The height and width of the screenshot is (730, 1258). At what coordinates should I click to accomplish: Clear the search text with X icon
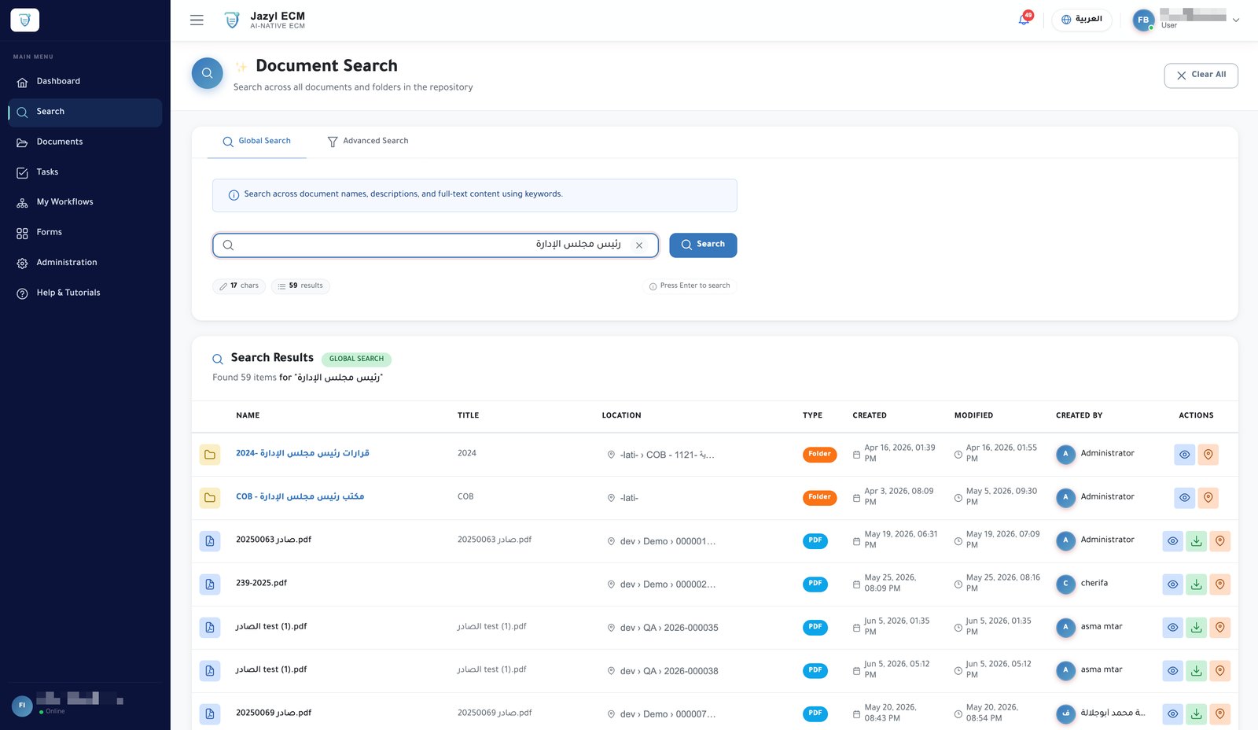pos(639,245)
